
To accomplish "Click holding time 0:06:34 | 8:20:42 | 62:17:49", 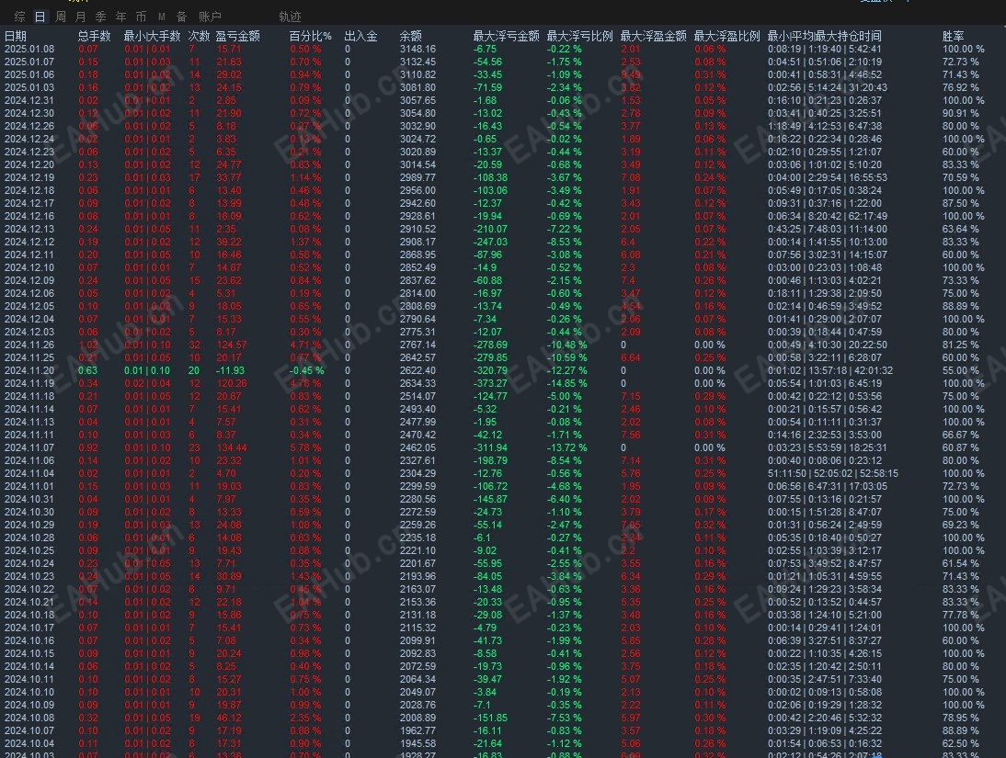I will (828, 216).
